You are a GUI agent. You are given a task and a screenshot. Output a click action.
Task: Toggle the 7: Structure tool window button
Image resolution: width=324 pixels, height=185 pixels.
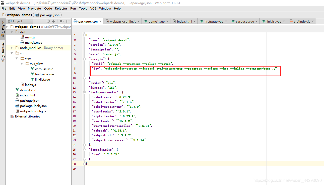pos(3,51)
